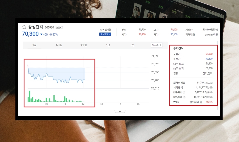The height and width of the screenshot is (142, 239).
Task: Click the 거래대금 value 357,887백만
Action: click(211, 35)
